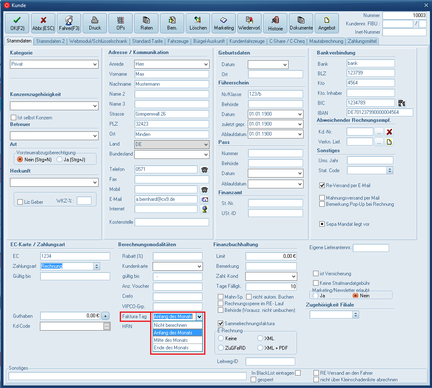Select the ZuGFeRD radio button
Screen dimensions: 432x388
point(221,348)
